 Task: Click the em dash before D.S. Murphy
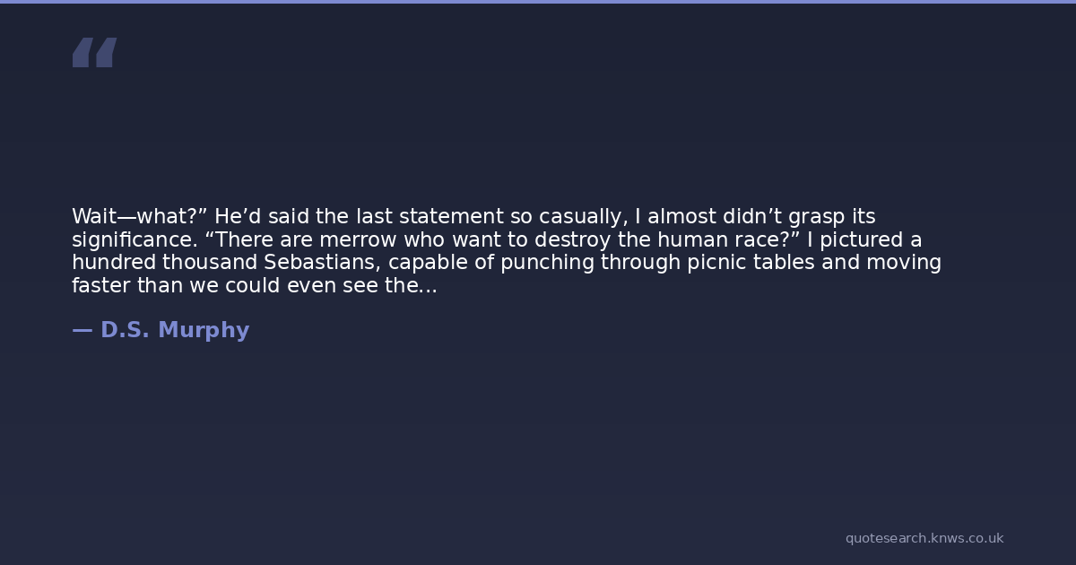(x=82, y=330)
